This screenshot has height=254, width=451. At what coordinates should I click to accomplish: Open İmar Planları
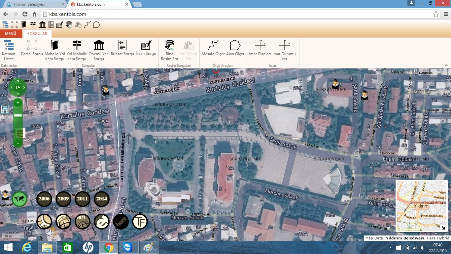(260, 48)
